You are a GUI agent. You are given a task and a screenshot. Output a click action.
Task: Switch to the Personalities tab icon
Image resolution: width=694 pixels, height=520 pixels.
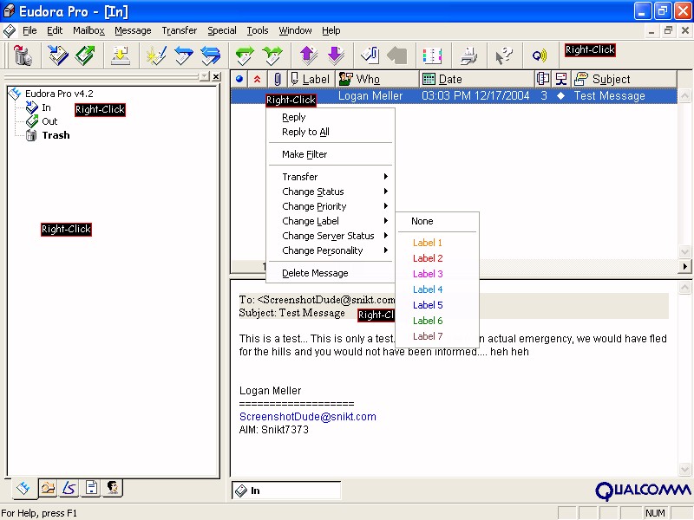click(113, 488)
